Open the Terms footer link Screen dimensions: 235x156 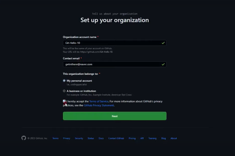[56, 138]
